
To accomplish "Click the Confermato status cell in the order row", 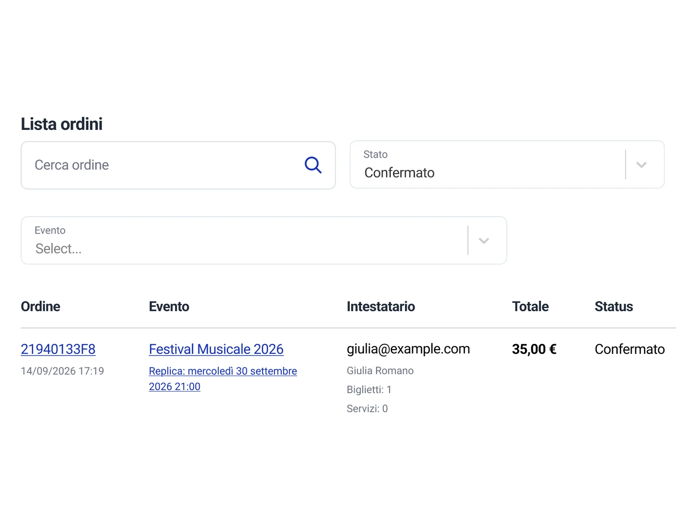I will [629, 349].
